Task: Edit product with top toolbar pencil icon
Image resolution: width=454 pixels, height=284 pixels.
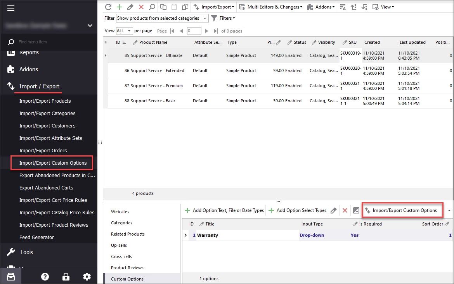Action: coord(130,7)
